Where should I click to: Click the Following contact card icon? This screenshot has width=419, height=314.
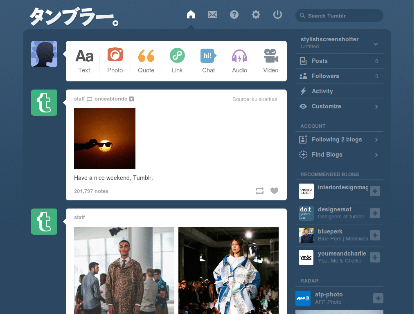[303, 139]
